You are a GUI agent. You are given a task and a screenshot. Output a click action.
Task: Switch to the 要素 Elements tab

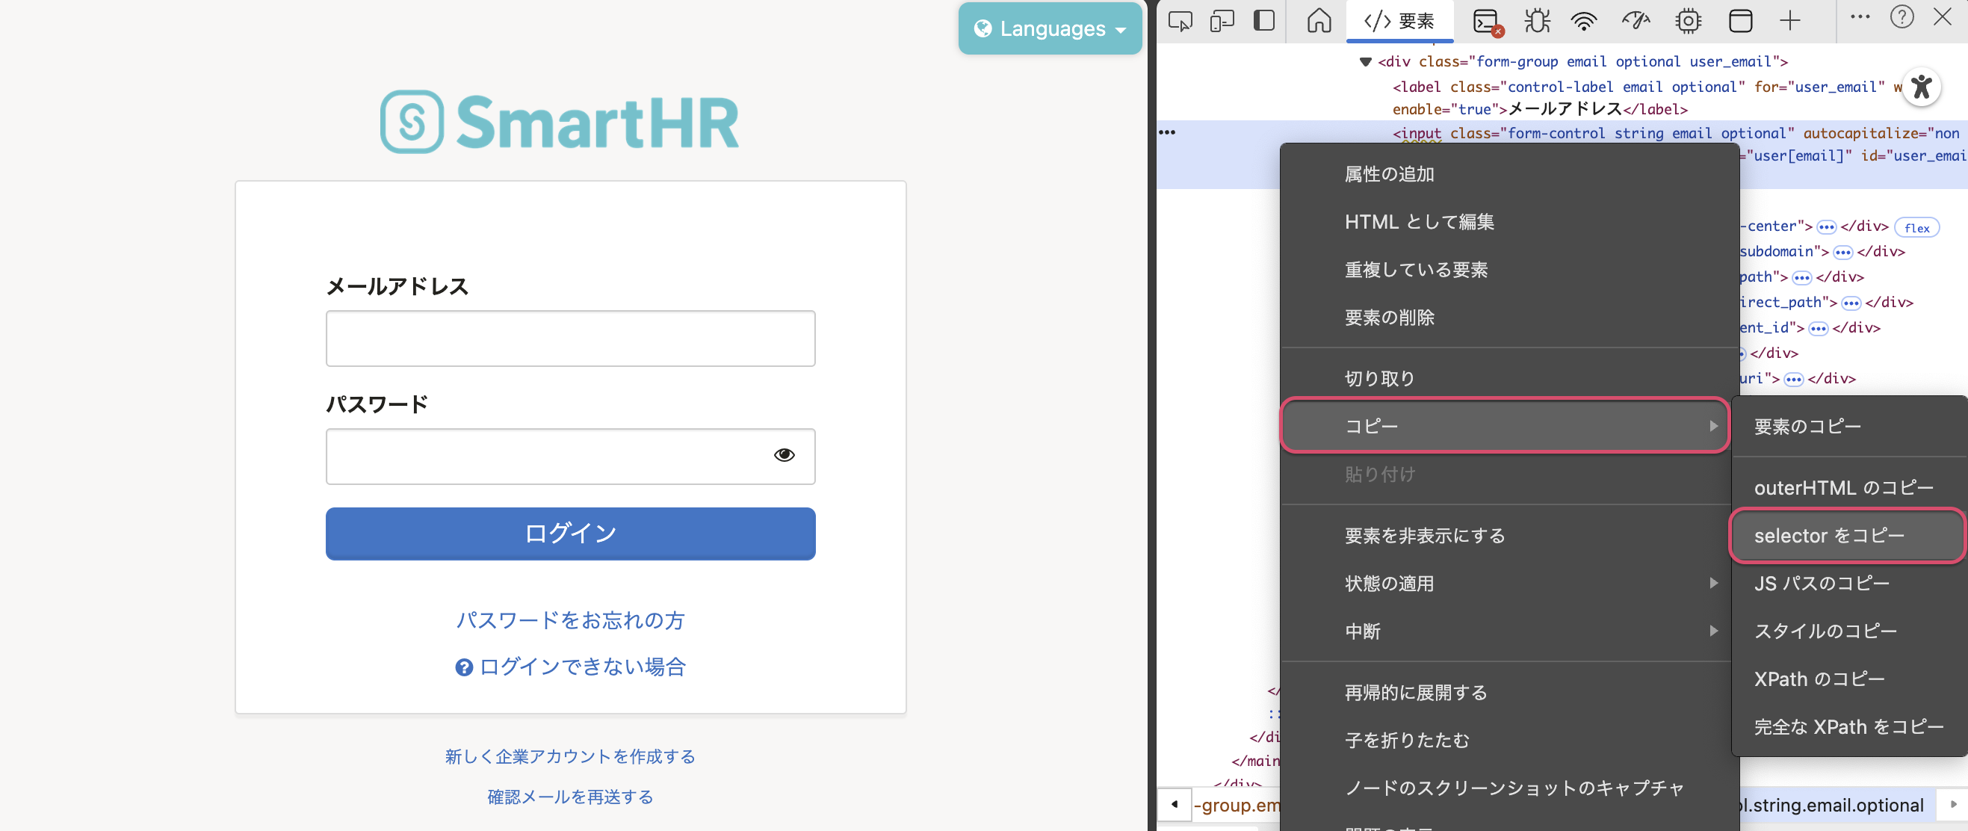[1399, 21]
